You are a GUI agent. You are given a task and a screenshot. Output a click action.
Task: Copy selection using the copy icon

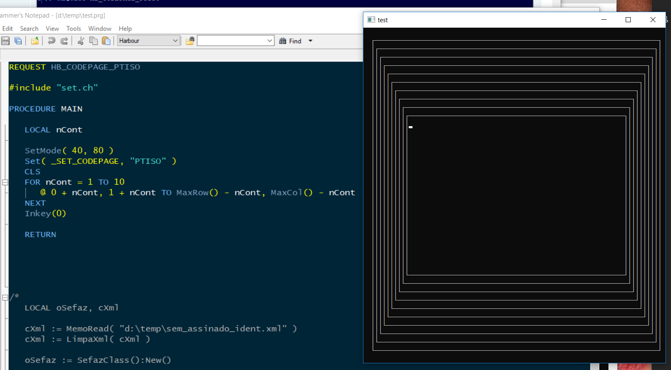(94, 41)
